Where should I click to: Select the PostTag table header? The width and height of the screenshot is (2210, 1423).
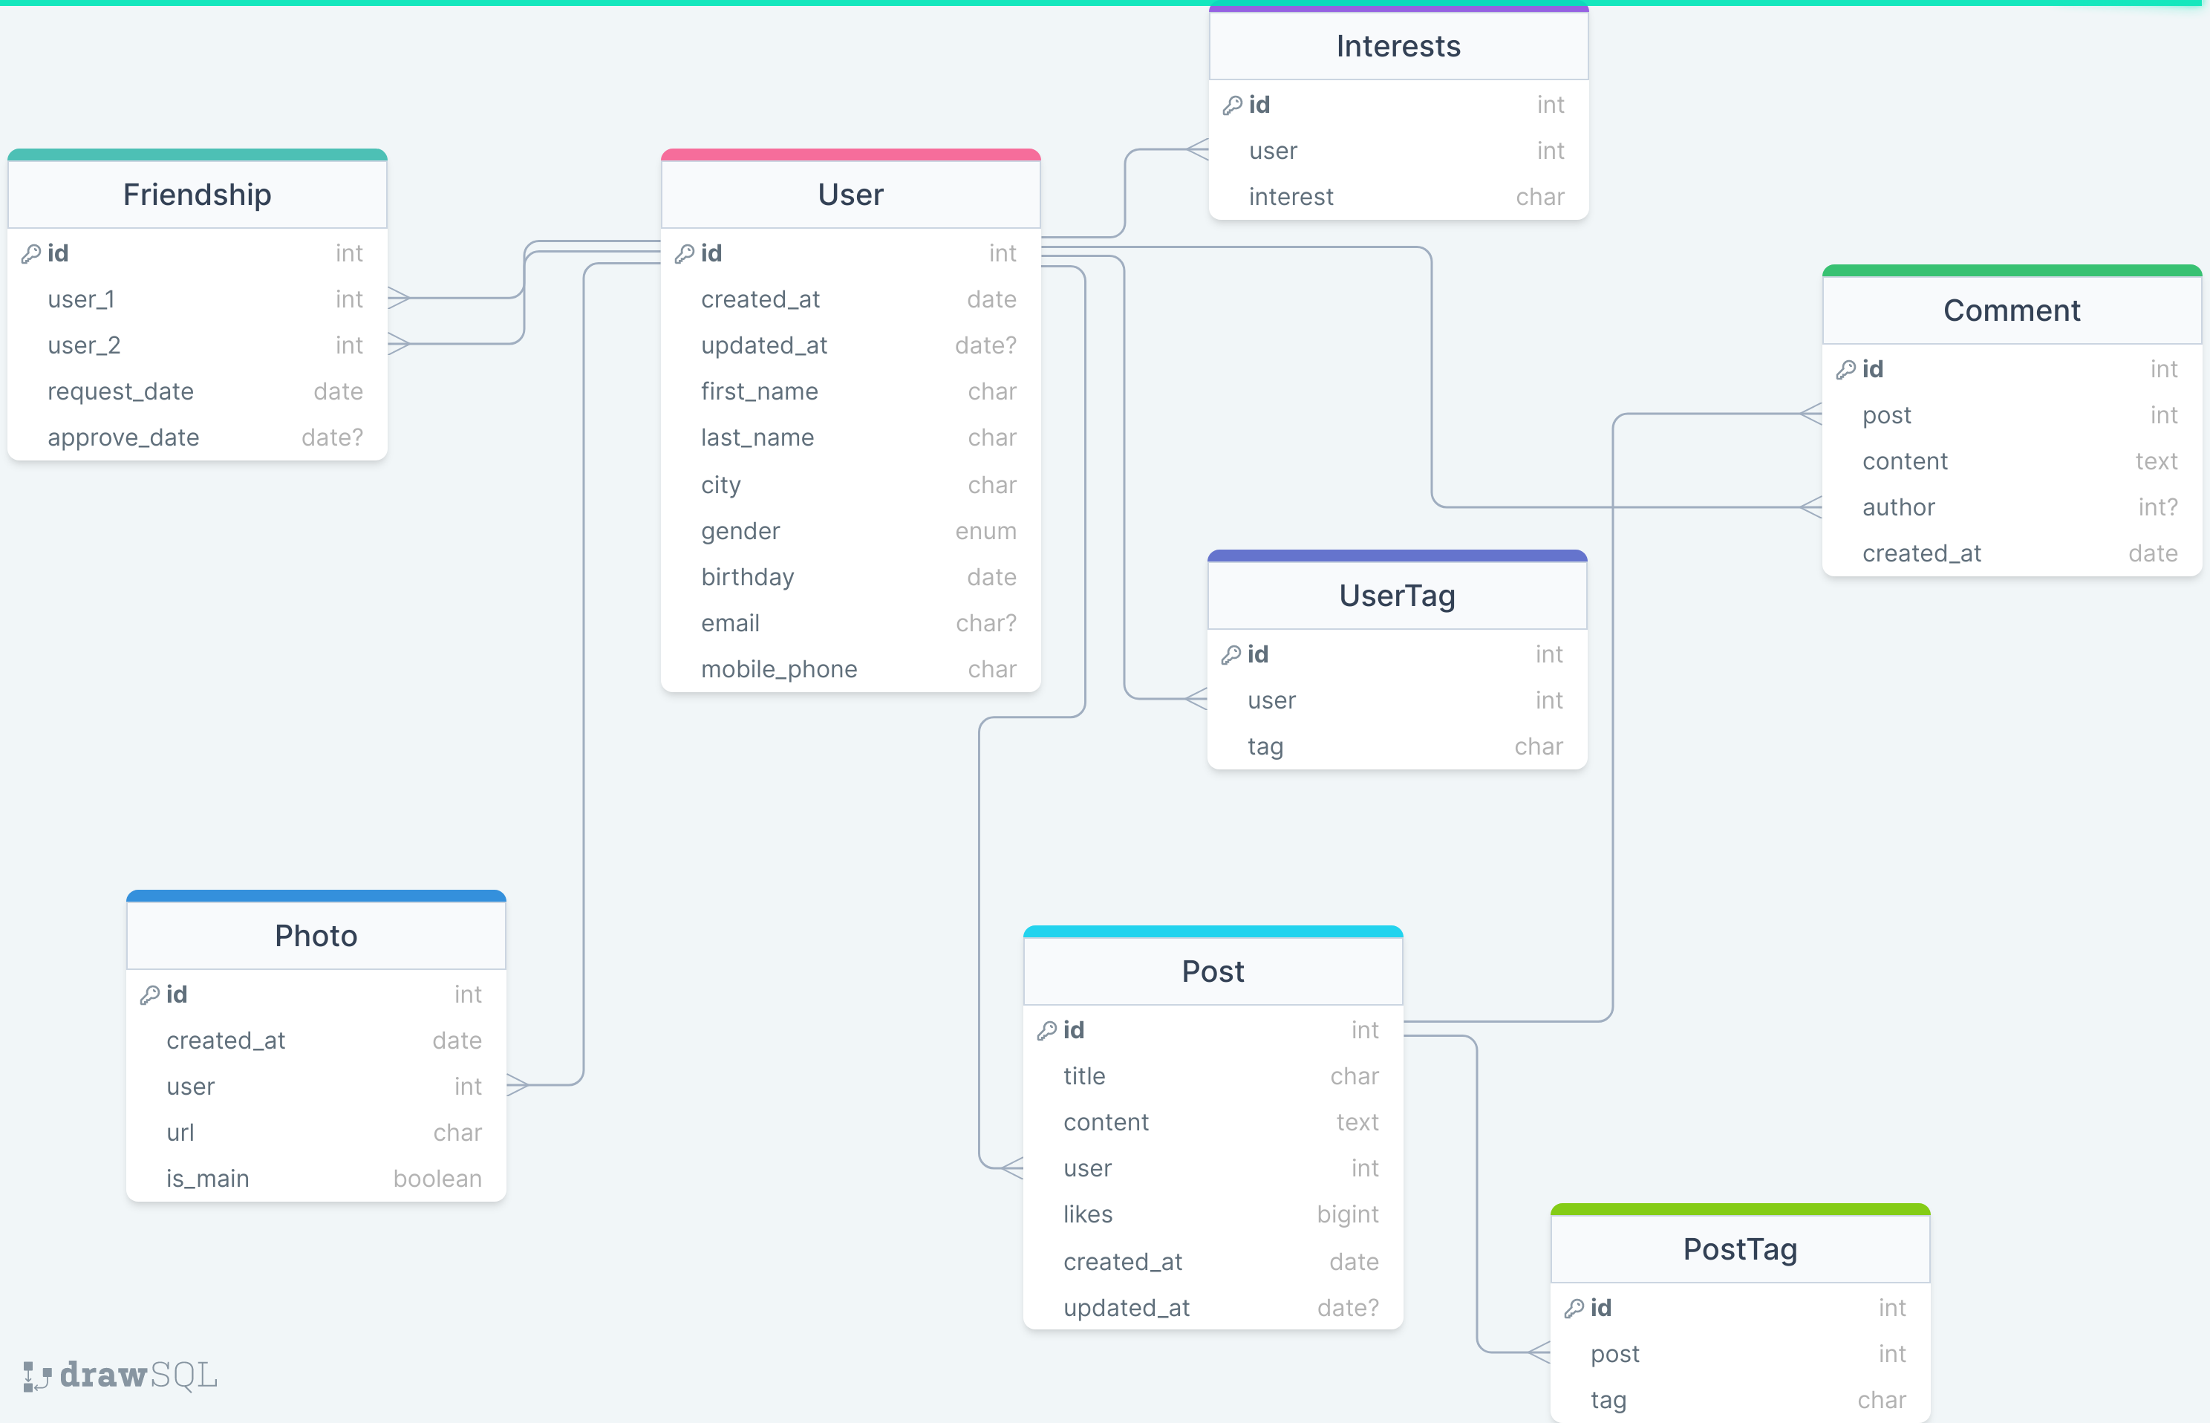point(1741,1248)
